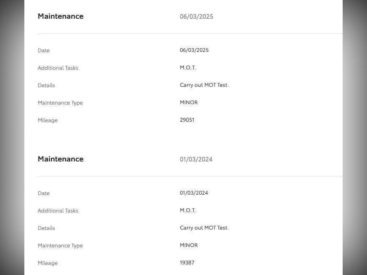This screenshot has height=275, width=367.
Task: Click the Details label in 2025 record
Action: tap(46, 86)
